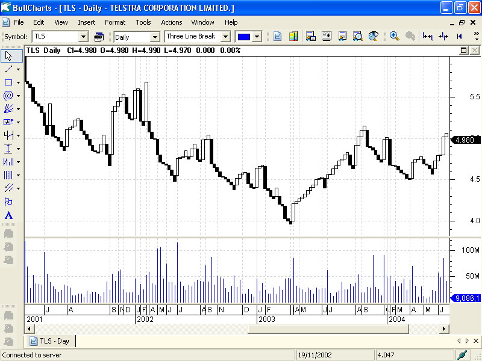Open the Symbol TLS combo box

click(x=83, y=37)
